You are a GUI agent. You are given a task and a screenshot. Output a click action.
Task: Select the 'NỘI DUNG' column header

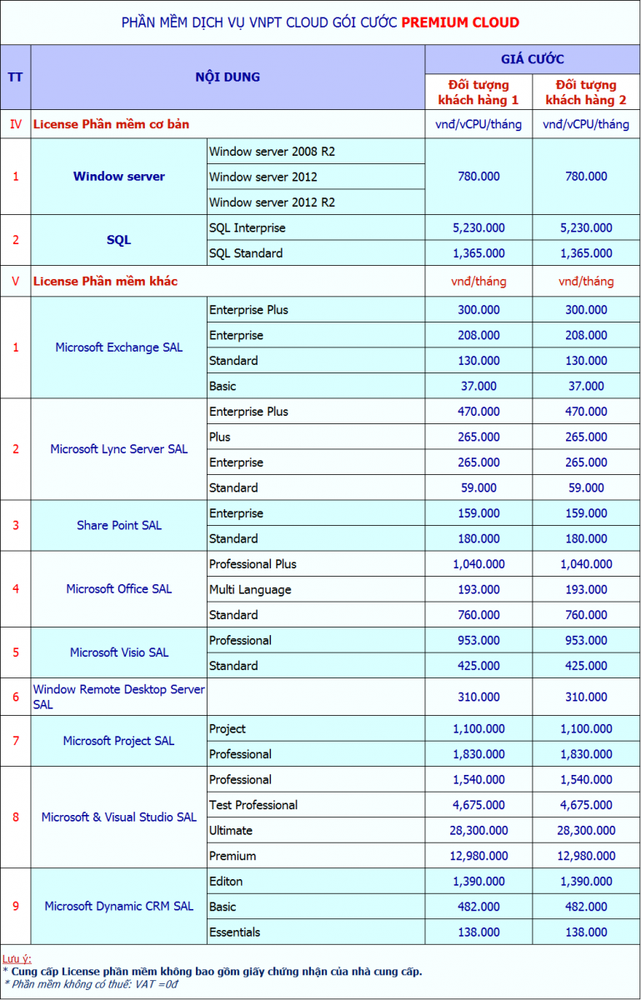(228, 77)
